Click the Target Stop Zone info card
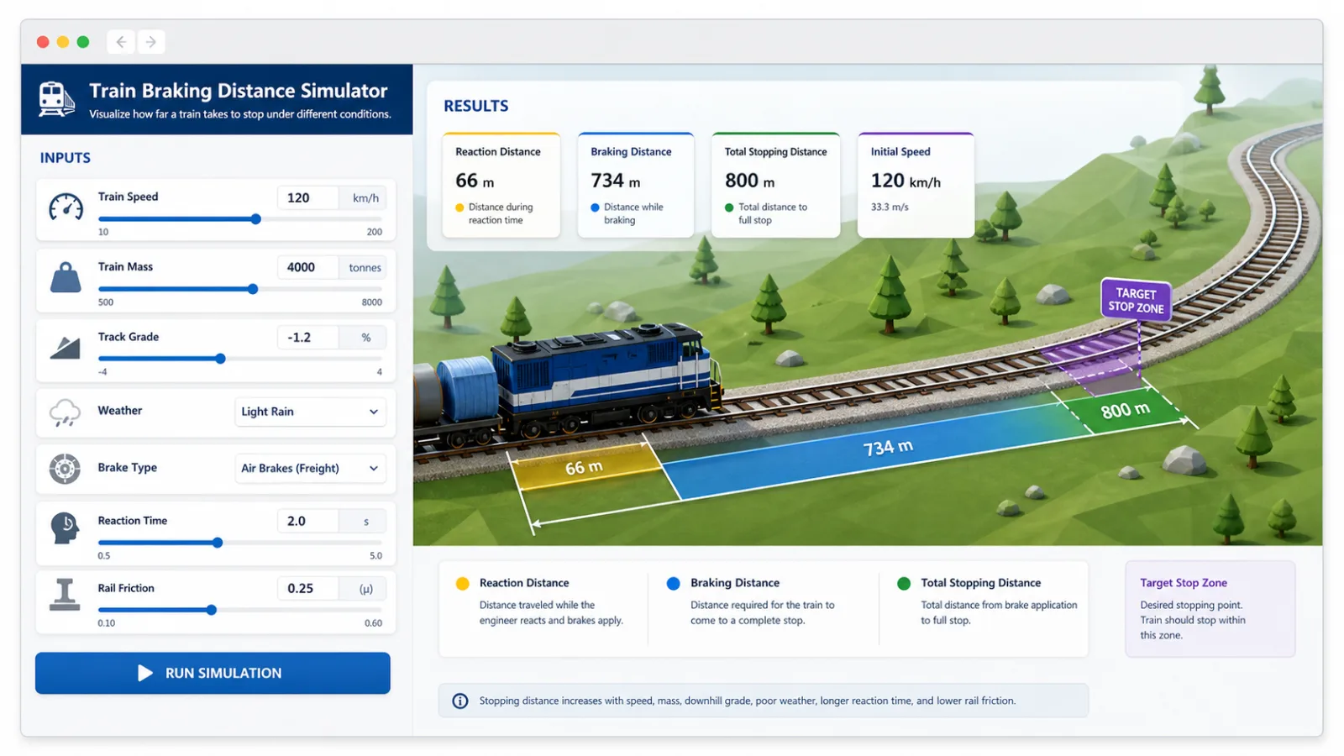The image size is (1344, 756). (x=1210, y=609)
